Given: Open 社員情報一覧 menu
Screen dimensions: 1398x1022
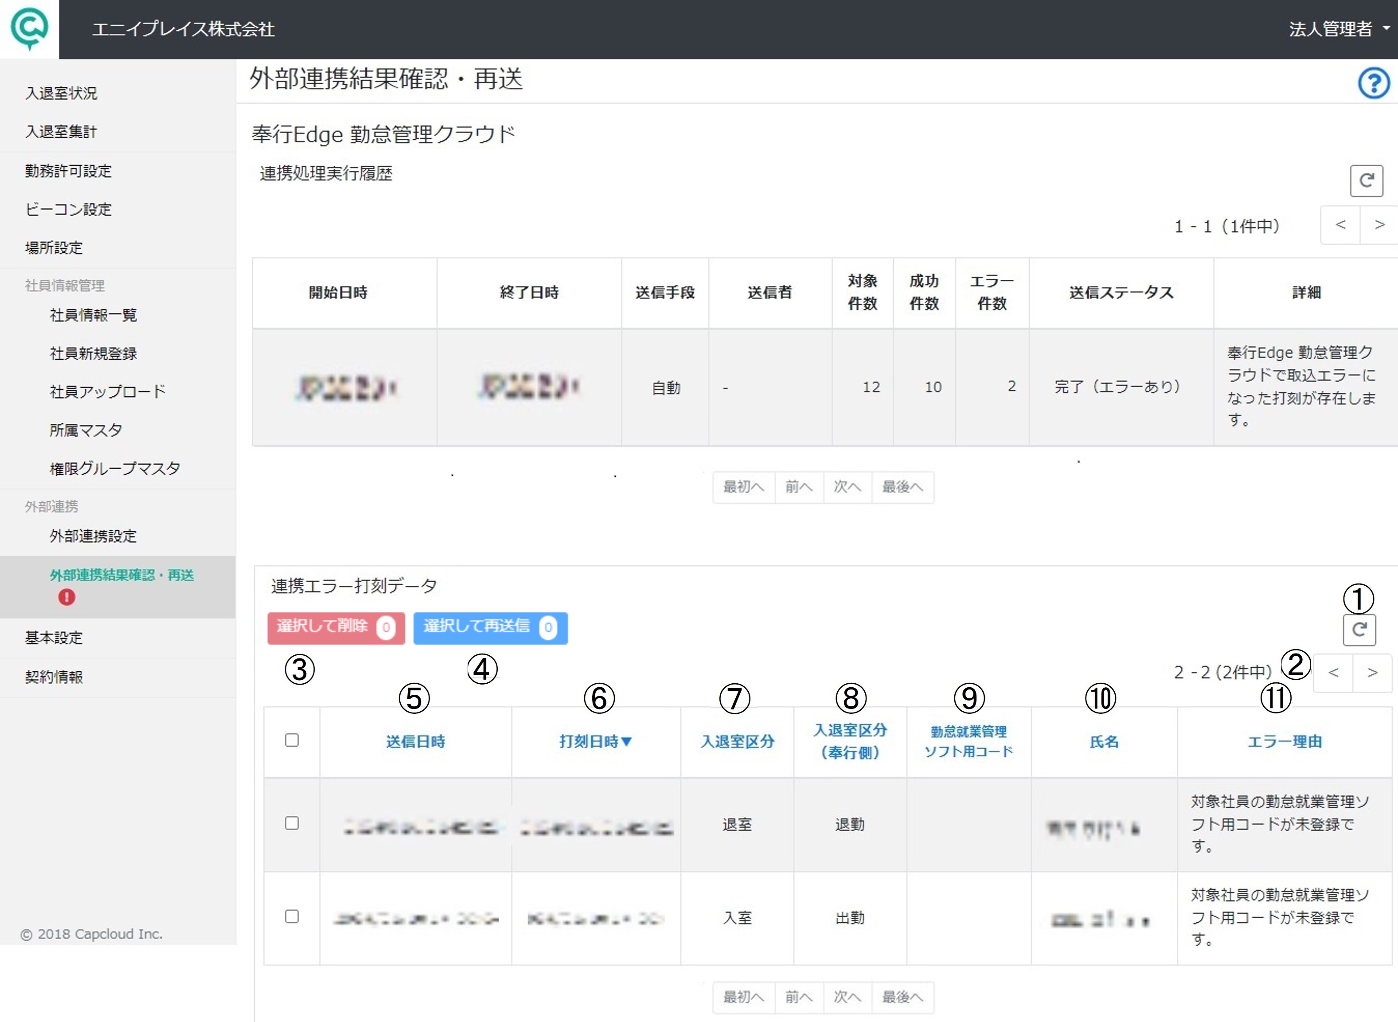Looking at the screenshot, I should [93, 315].
